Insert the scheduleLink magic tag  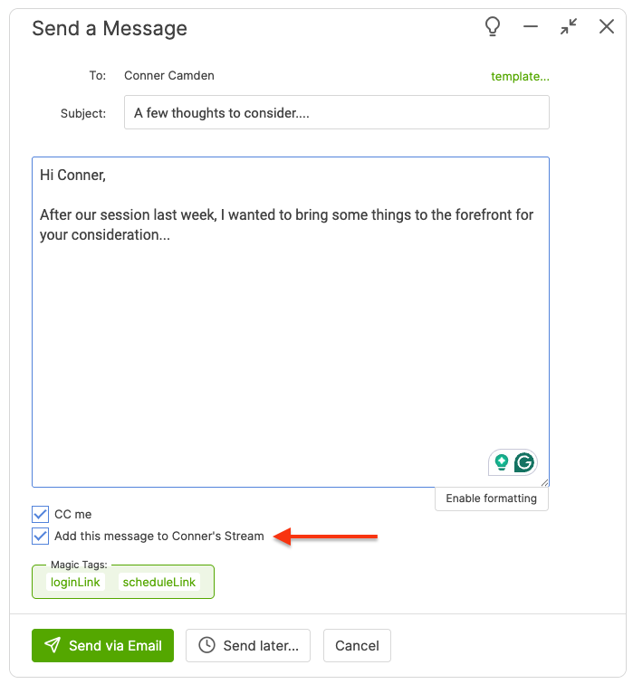tap(159, 583)
